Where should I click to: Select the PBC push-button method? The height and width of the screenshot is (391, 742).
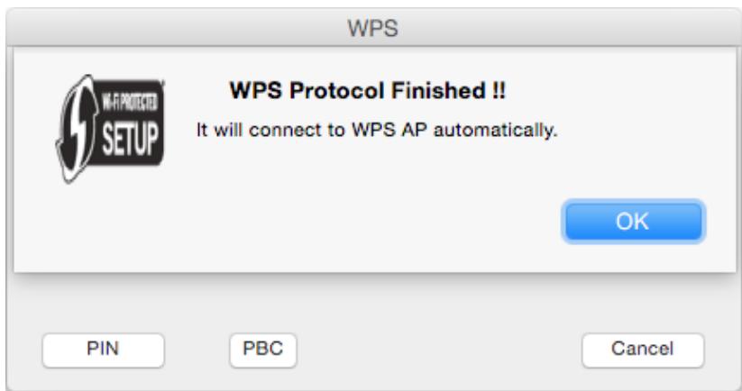[x=263, y=350]
